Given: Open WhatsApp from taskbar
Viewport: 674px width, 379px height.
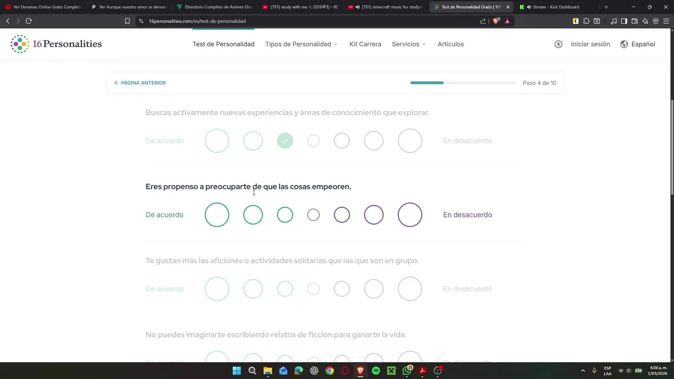Looking at the screenshot, I should pos(407,371).
